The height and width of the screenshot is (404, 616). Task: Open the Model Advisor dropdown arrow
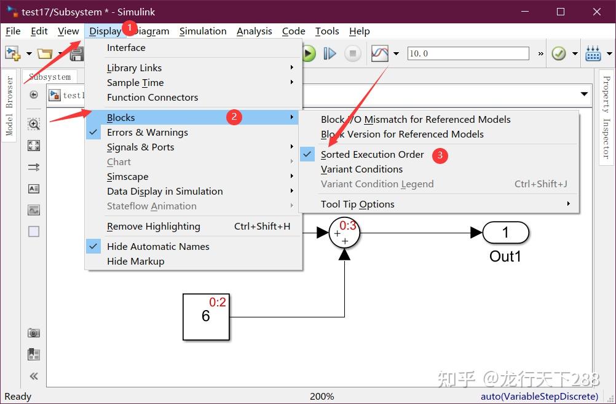(x=575, y=53)
